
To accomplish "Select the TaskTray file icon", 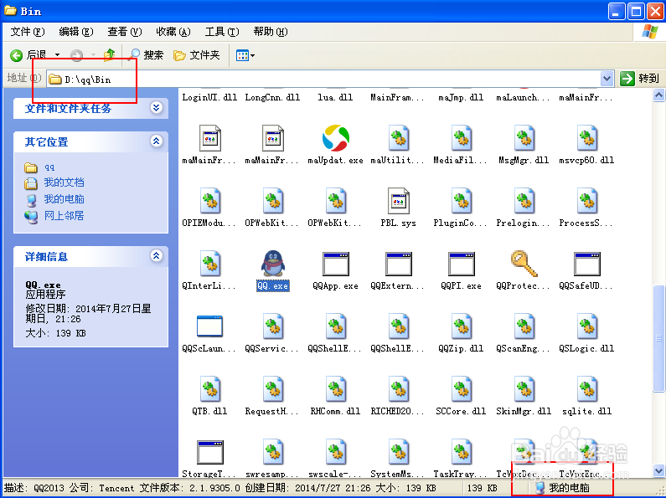I will pos(462,452).
